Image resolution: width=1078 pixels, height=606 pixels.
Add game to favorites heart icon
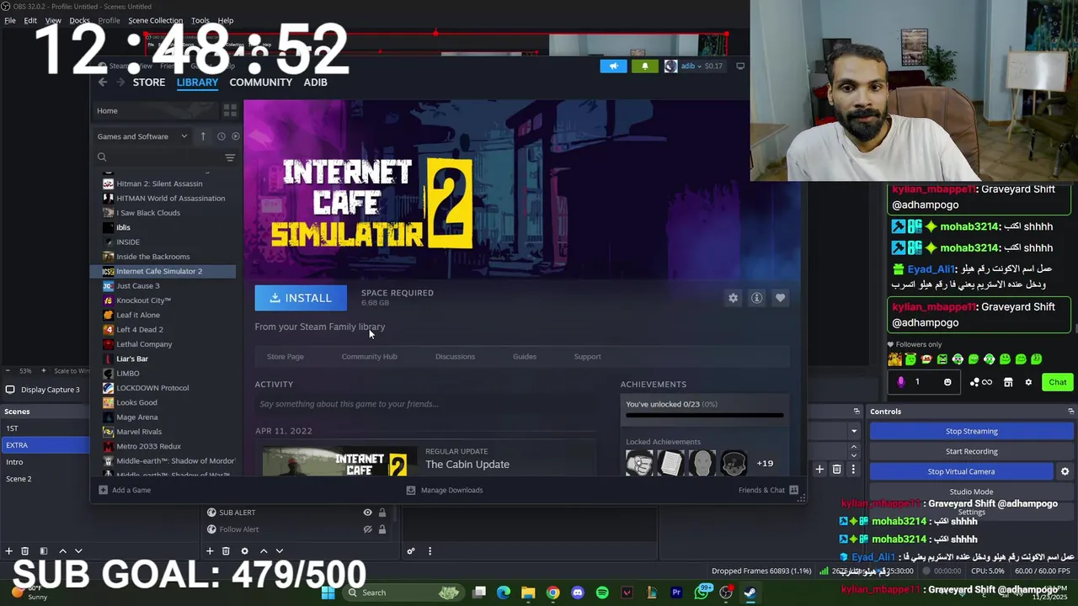pyautogui.click(x=780, y=298)
